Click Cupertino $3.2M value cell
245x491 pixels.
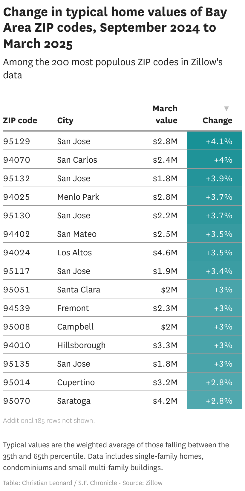click(x=165, y=382)
